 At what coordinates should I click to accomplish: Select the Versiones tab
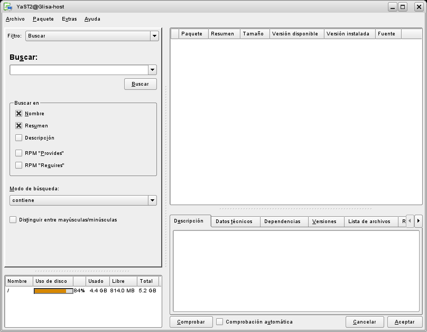tap(324, 222)
